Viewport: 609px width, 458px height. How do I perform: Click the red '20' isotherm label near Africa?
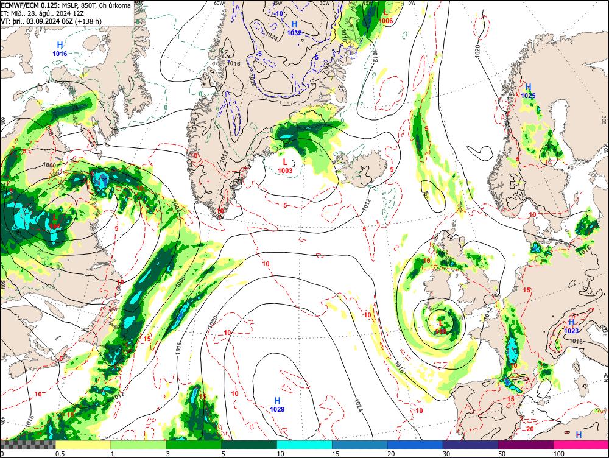tap(530, 429)
